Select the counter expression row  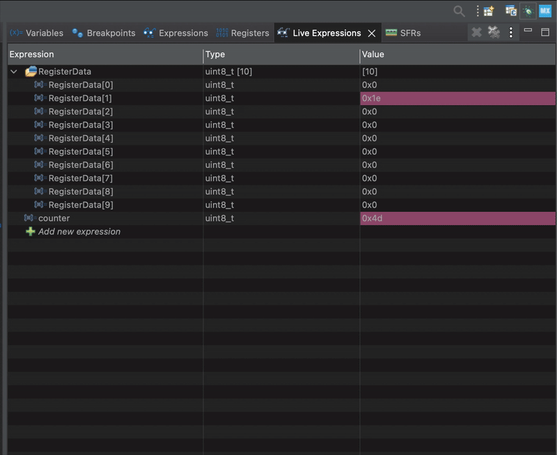click(x=281, y=218)
